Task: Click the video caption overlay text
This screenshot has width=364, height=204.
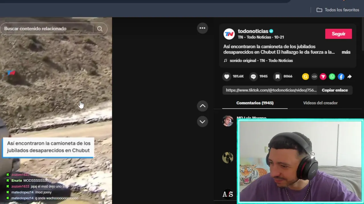Action: [x=48, y=147]
